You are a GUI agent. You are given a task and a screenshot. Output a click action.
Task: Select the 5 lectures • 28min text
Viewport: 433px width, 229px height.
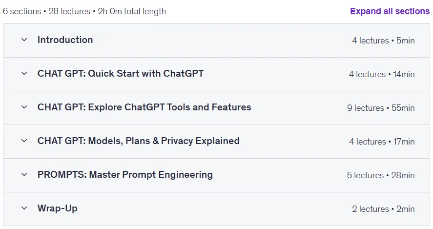tap(381, 175)
